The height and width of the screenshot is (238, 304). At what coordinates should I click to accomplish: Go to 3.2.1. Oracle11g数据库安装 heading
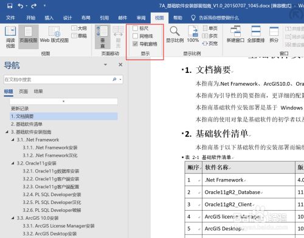tap(51, 171)
